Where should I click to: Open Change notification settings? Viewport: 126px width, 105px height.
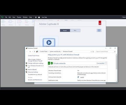click(36, 63)
